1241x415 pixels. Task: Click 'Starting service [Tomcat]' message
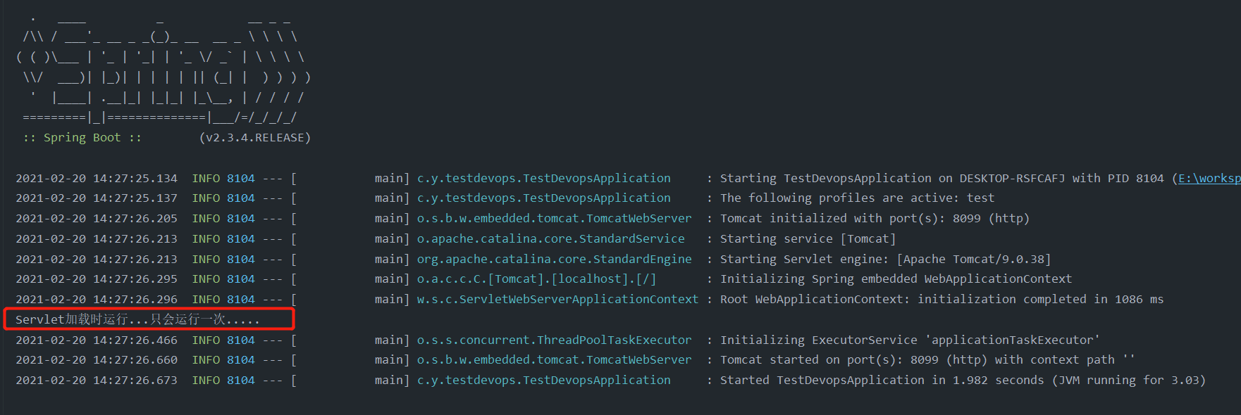[808, 239]
